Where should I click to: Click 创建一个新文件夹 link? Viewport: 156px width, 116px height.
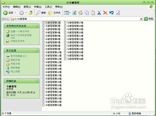[20, 31]
